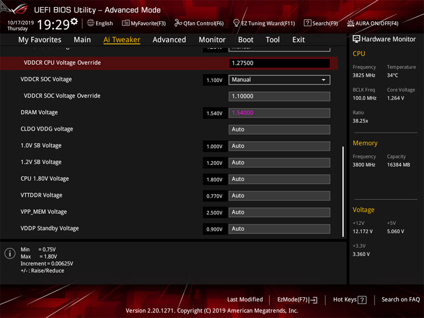424x318 pixels.
Task: Edit VDDCR SOC Voltage Override field
Action: (279, 96)
